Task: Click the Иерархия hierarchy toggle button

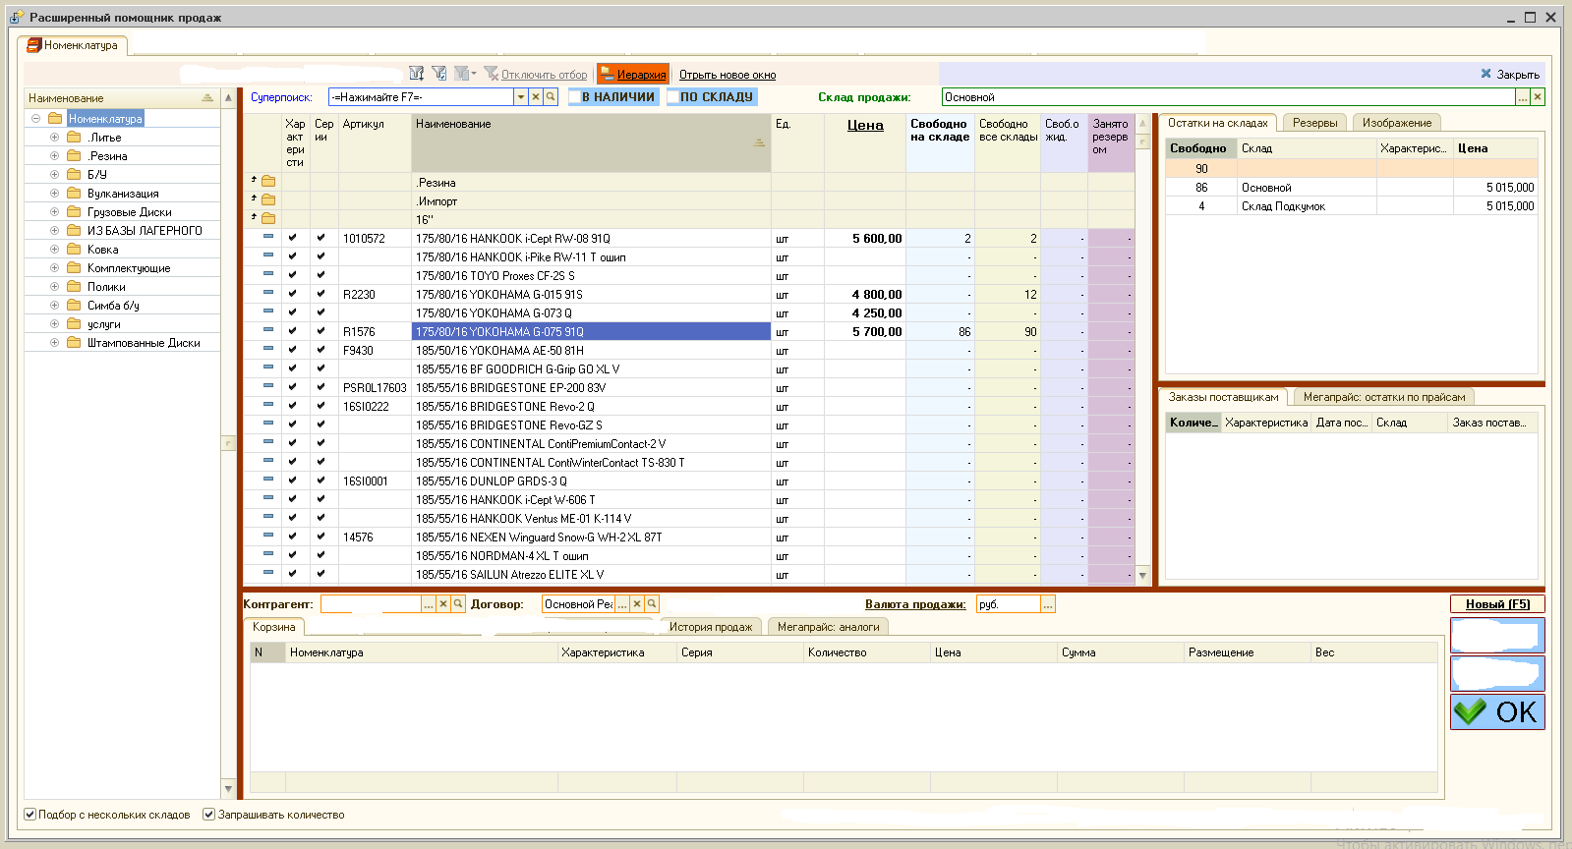Action: [633, 75]
